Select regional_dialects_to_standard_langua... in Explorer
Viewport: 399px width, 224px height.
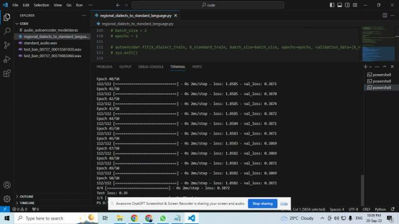pyautogui.click(x=52, y=37)
